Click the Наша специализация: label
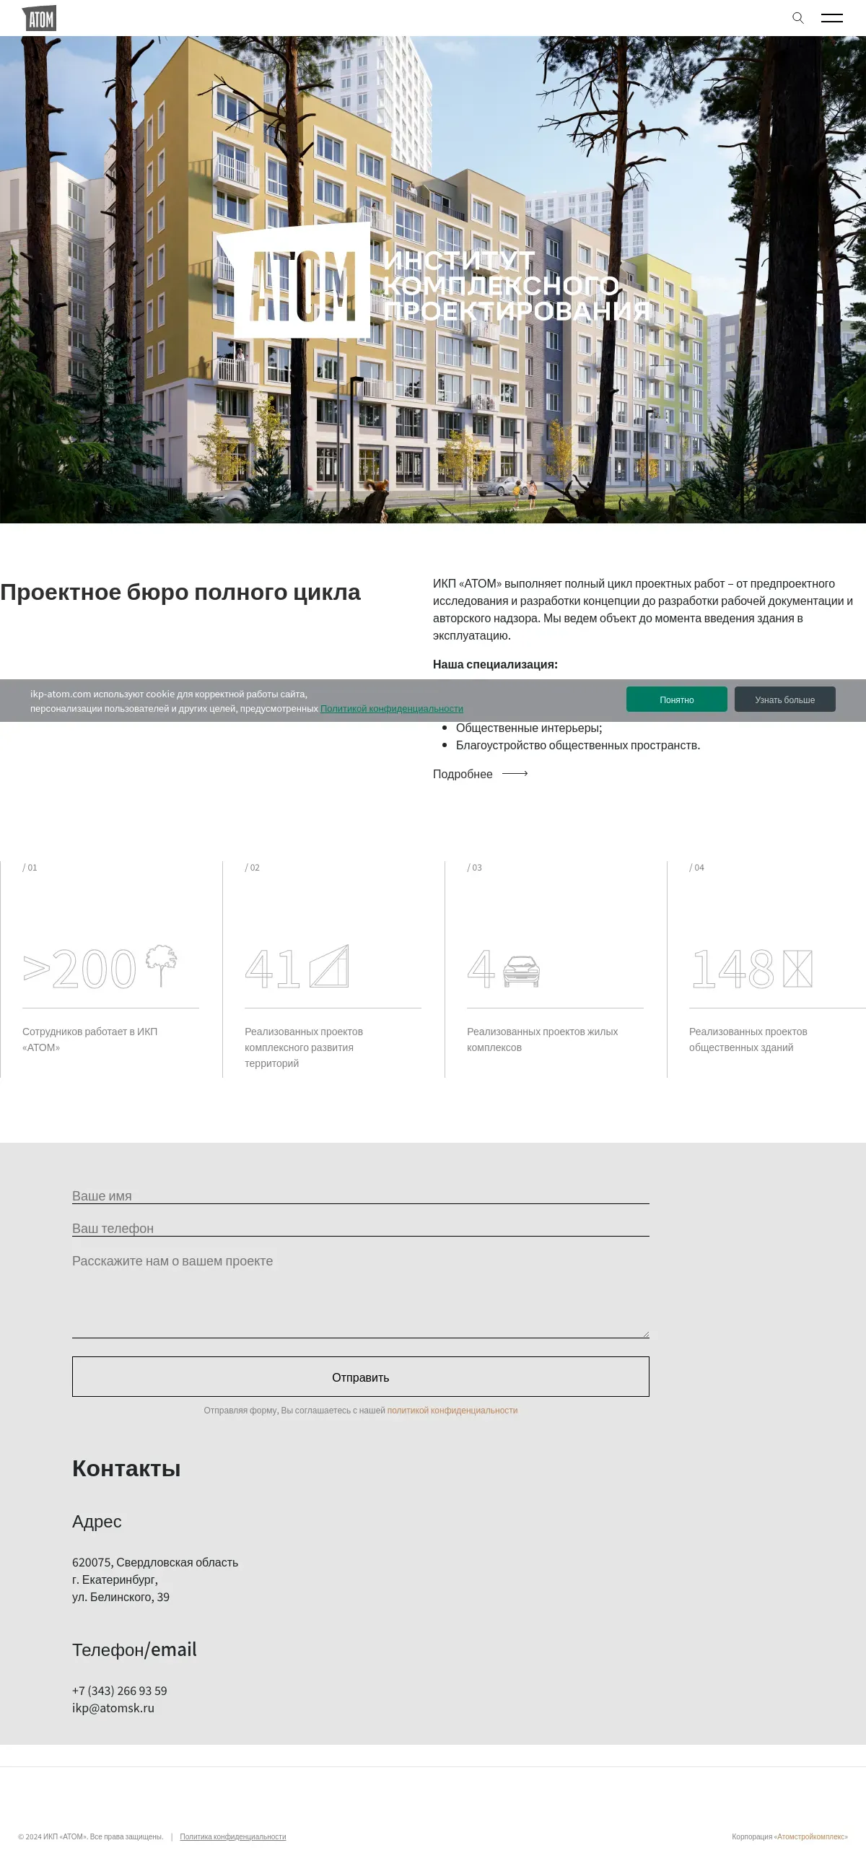Screen dimensions: 866x1861 pyautogui.click(x=496, y=664)
